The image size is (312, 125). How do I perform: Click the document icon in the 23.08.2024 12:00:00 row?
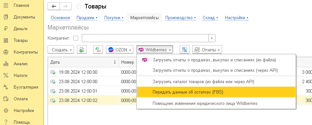click(53, 81)
